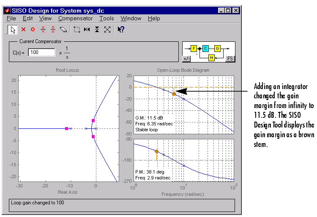
Task: Click the 'Current Compensator' panel label
Action: pyautogui.click(x=41, y=41)
